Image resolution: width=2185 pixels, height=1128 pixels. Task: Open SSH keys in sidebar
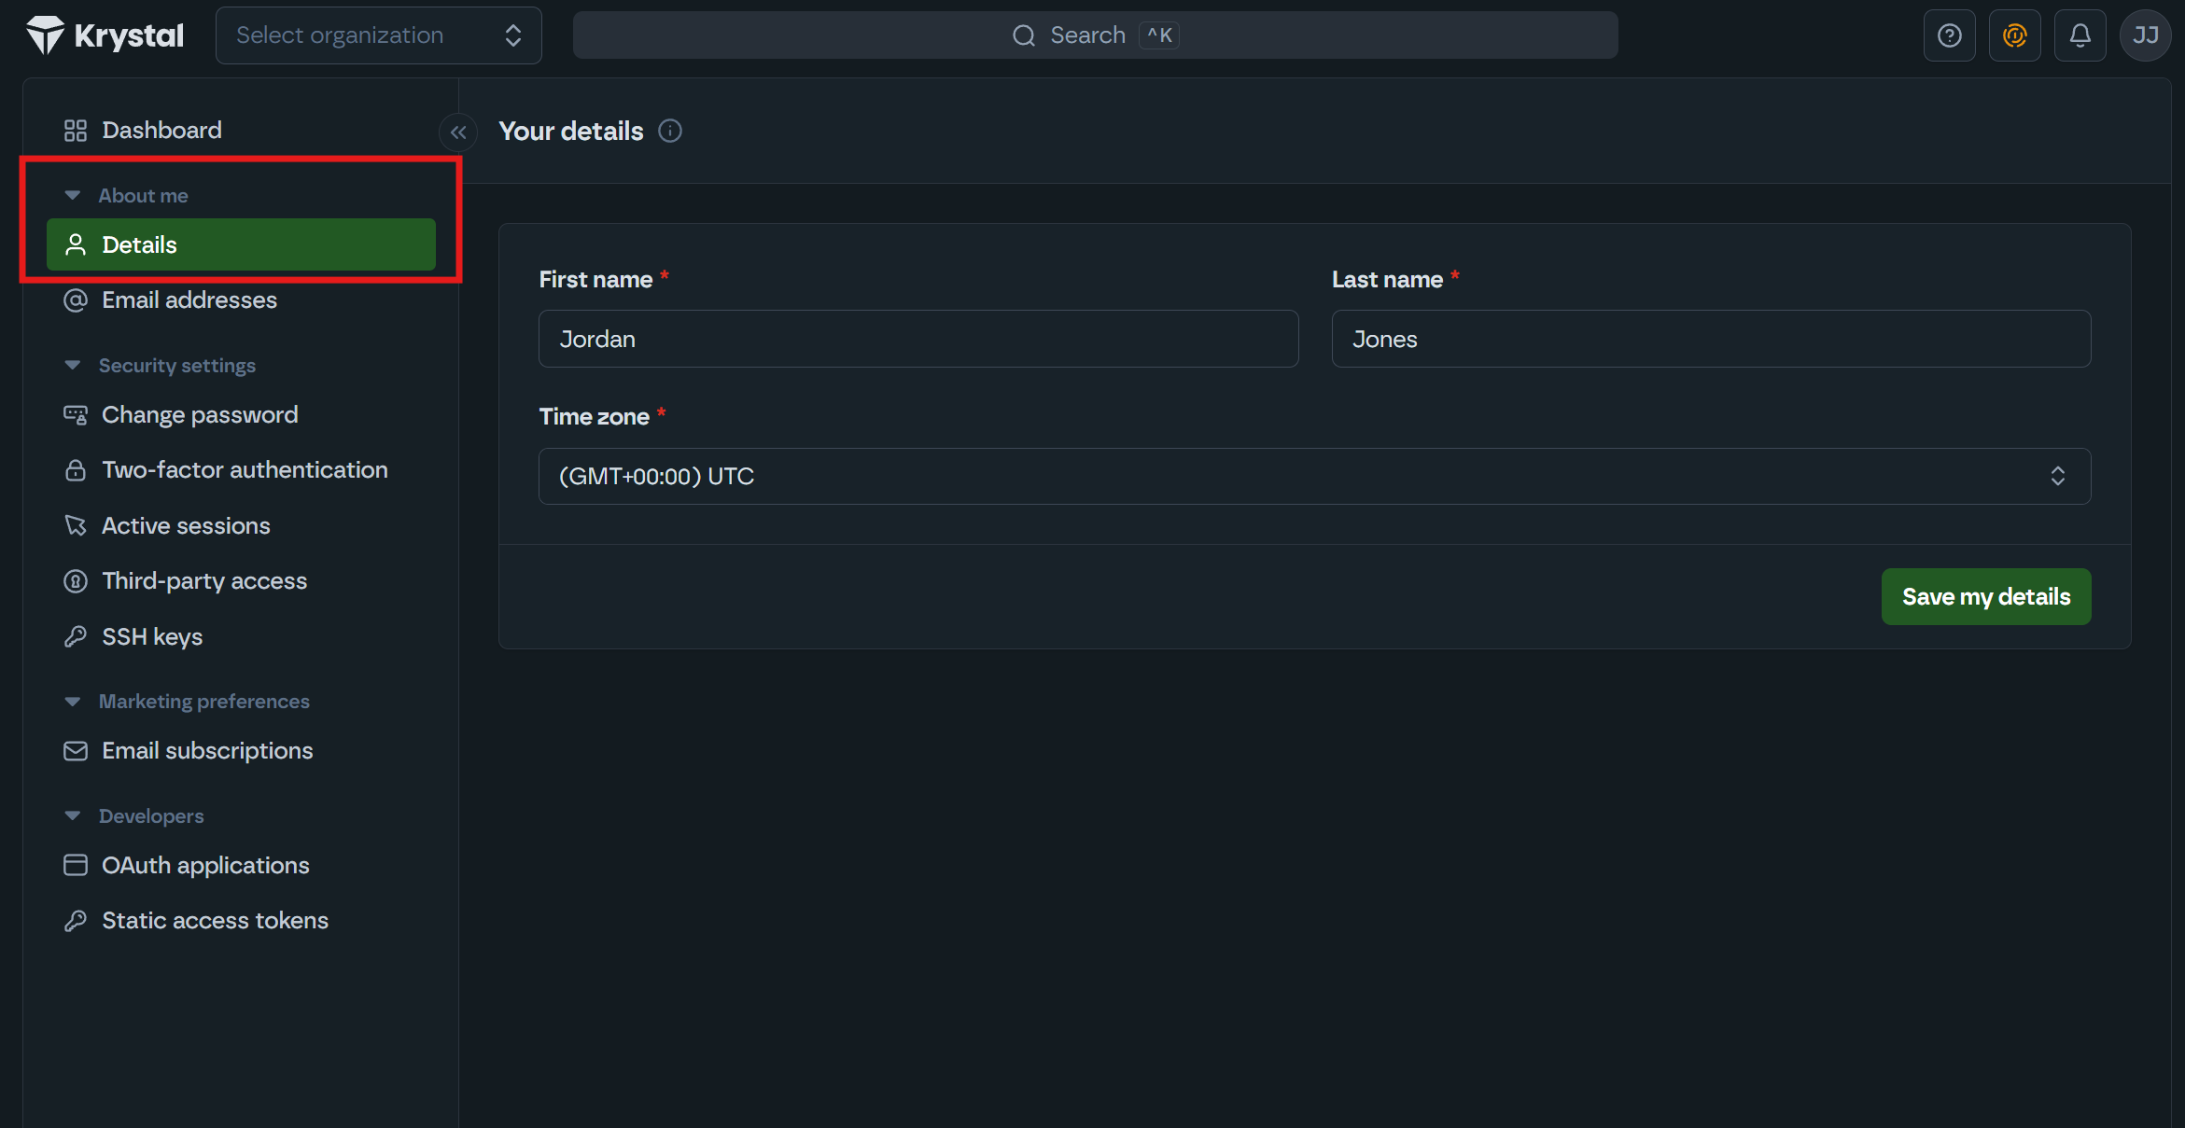[x=151, y=636]
